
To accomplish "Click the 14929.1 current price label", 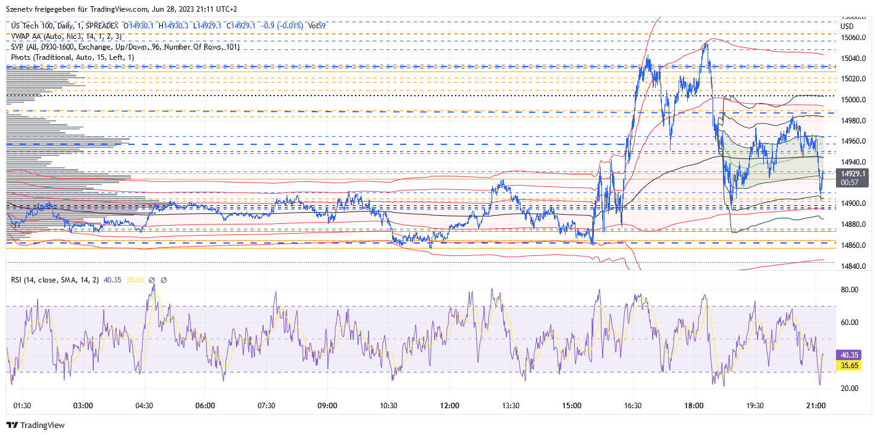I will point(852,175).
